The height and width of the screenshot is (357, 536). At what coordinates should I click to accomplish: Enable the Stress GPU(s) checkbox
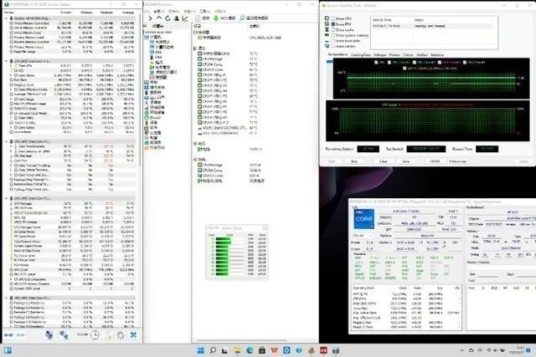333,46
